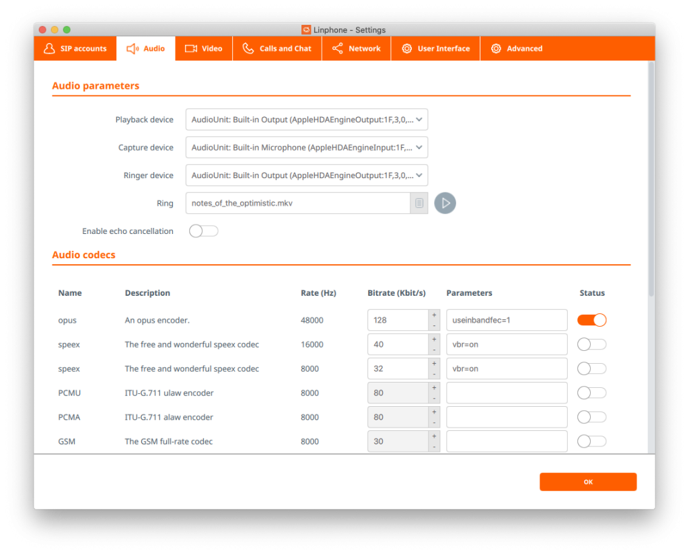This screenshot has width=689, height=554.
Task: Enable echo cancellation switch
Action: click(203, 231)
